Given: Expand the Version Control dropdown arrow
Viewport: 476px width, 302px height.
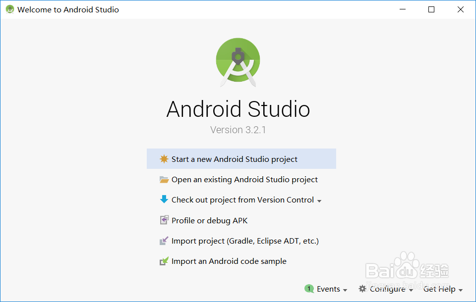Looking at the screenshot, I should click(319, 201).
